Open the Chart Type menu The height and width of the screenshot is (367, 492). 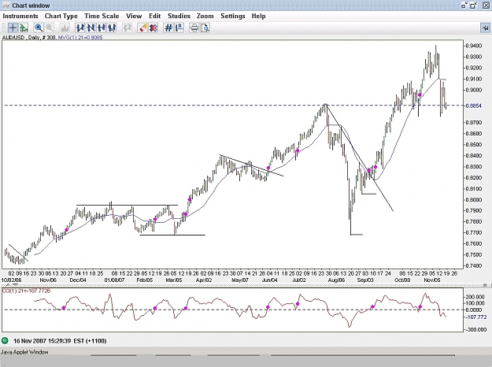(x=61, y=16)
